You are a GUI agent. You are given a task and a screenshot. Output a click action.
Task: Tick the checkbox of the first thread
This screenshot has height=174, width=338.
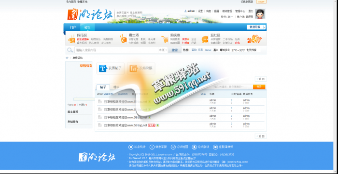click(105, 102)
